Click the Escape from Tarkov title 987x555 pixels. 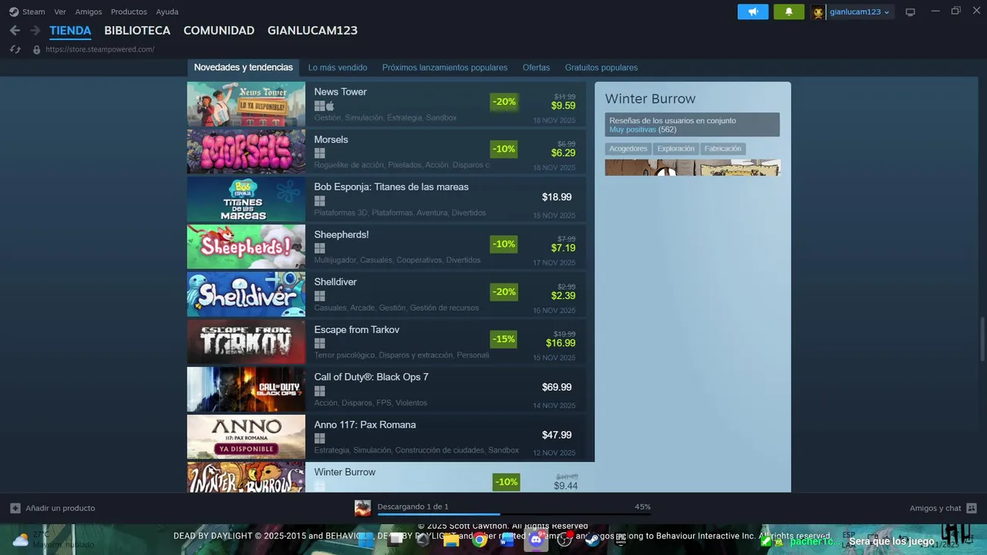tap(356, 330)
